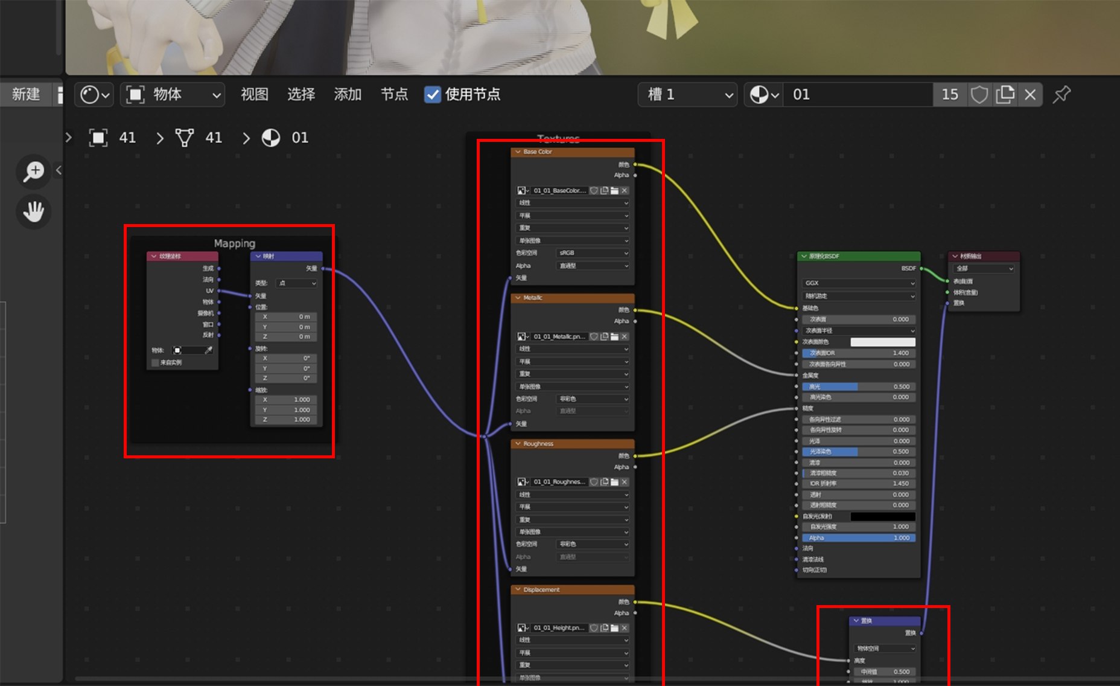Open the 节点 menu
This screenshot has height=686, width=1120.
393,94
